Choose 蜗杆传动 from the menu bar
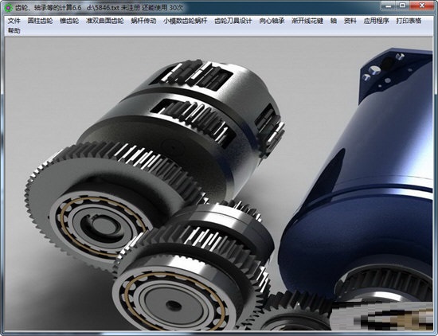The width and height of the screenshot is (438, 336). 143,21
